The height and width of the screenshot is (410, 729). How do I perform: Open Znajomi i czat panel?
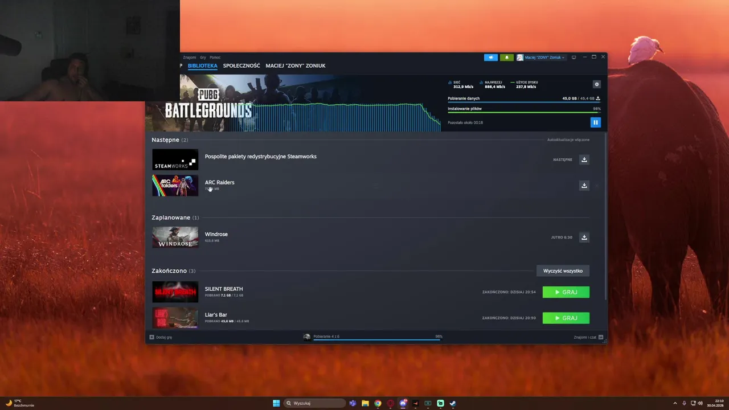[588, 337]
